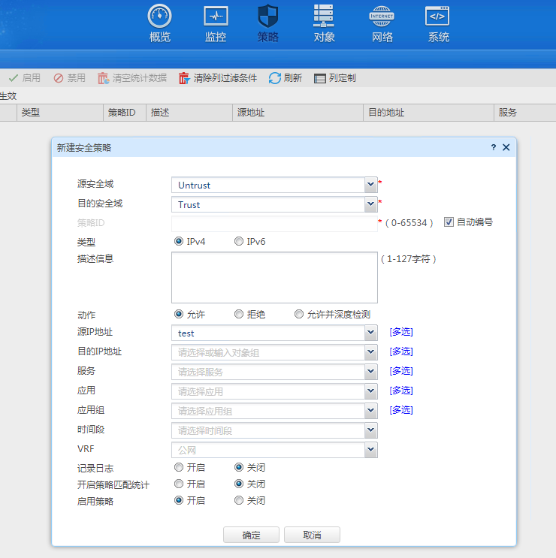This screenshot has width=556, height=558.
Task: Click the 服务 column header
Action: [x=525, y=113]
